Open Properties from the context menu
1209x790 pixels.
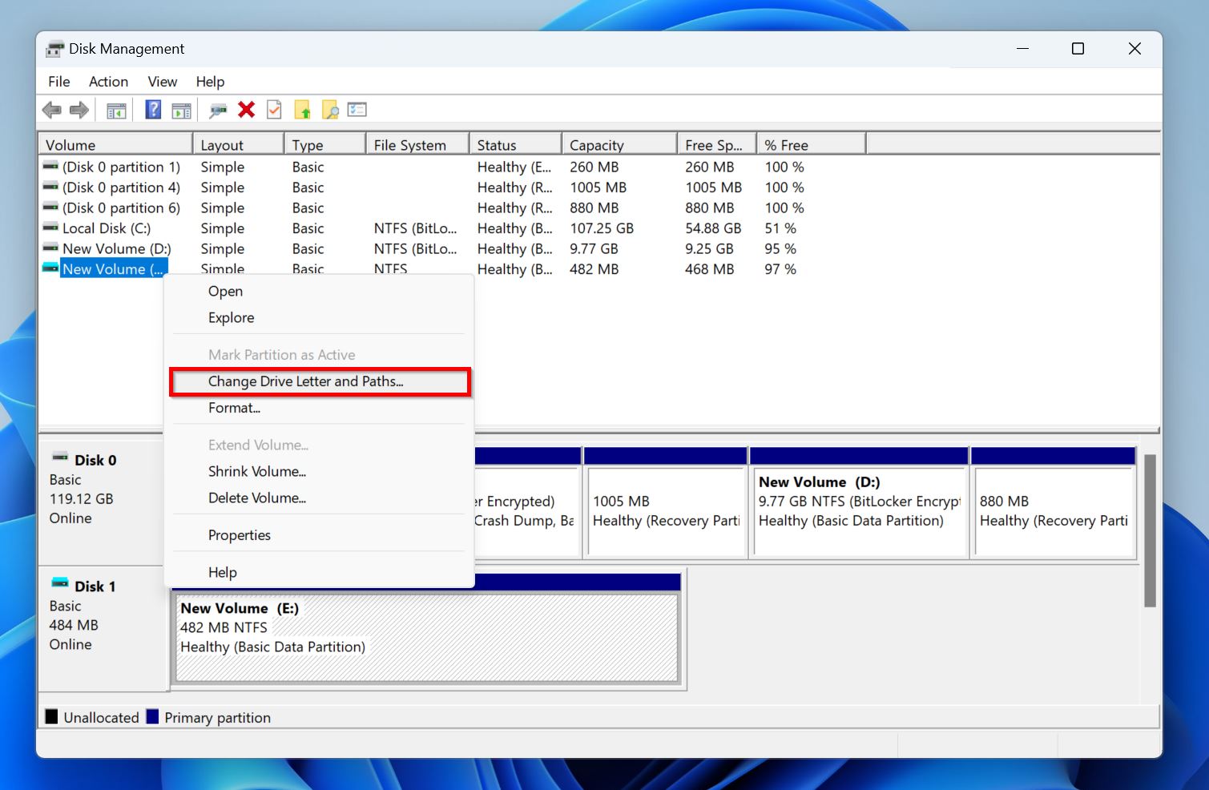click(239, 534)
